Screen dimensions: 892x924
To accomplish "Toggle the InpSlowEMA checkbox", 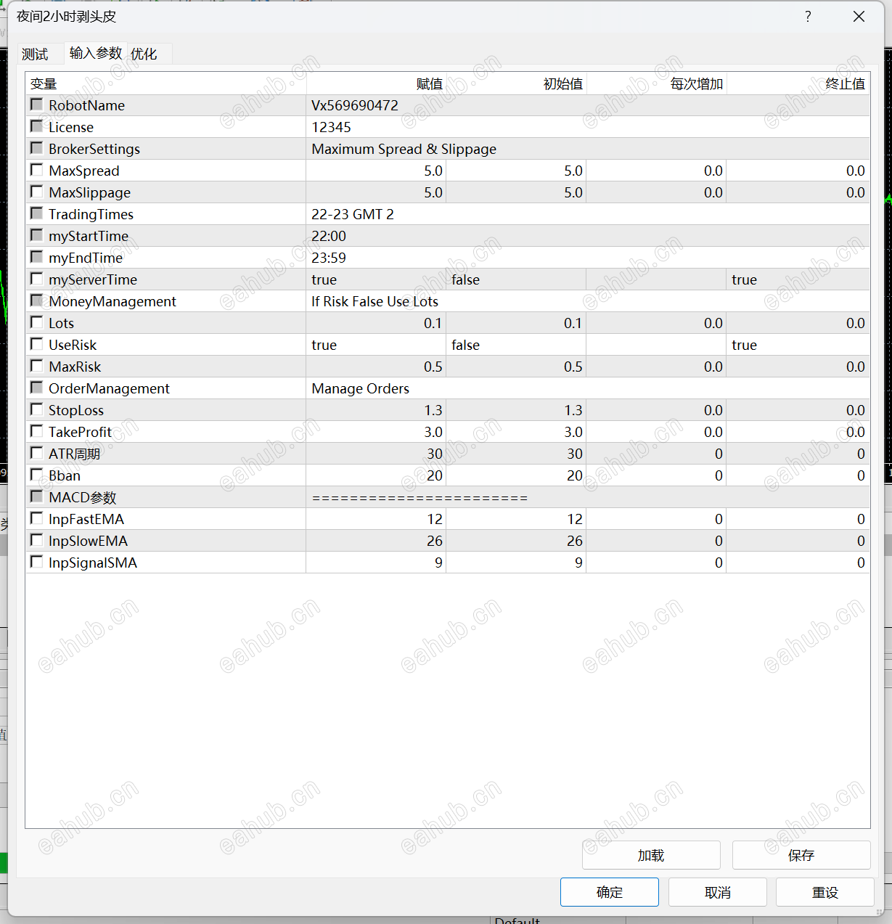I will click(36, 540).
